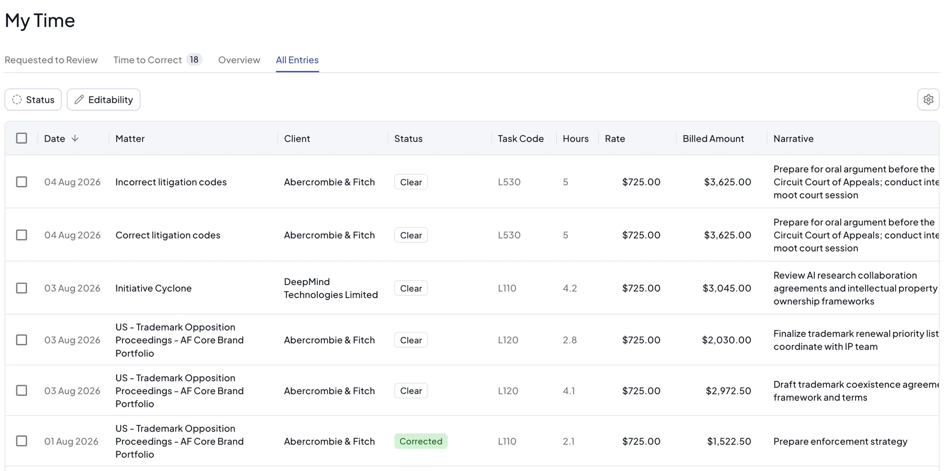Click the 4.2 hours value
Image resolution: width=950 pixels, height=471 pixels.
[570, 288]
